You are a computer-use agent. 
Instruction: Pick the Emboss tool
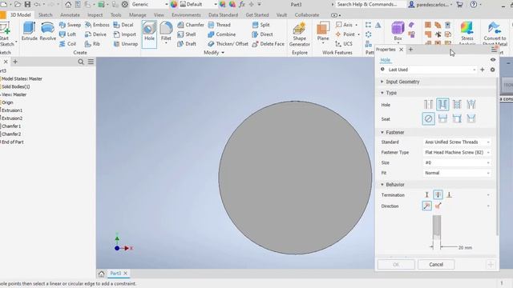[97, 25]
